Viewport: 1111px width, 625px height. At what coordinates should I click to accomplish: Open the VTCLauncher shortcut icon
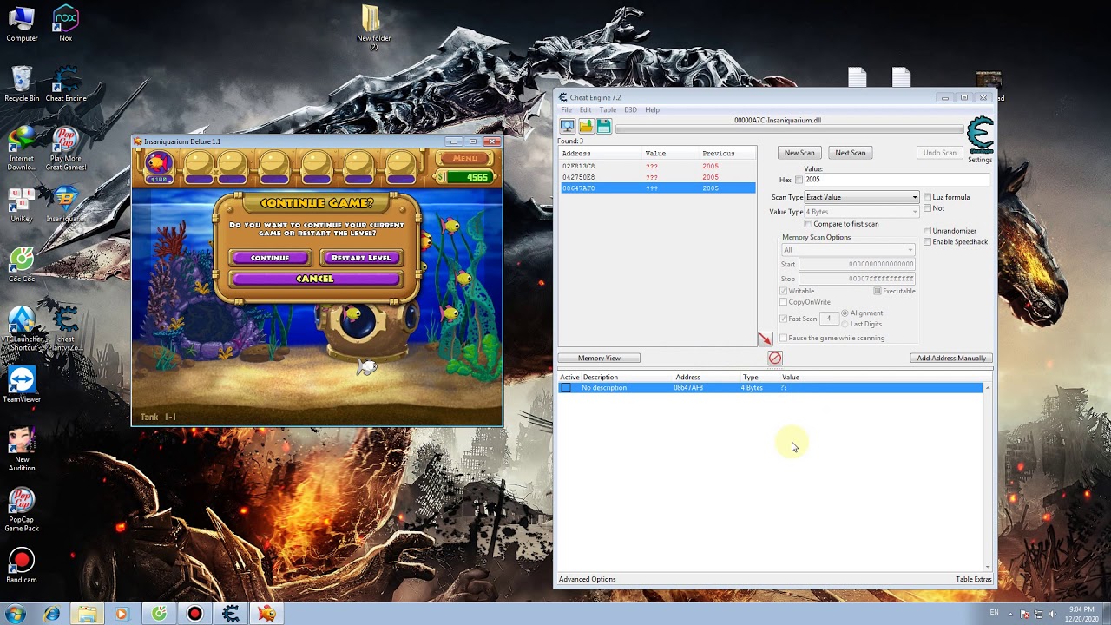22,328
